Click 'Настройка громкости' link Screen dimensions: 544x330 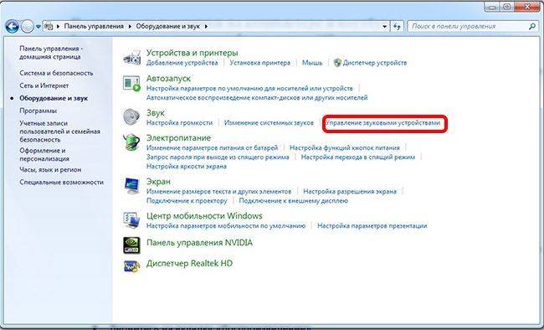pos(179,123)
